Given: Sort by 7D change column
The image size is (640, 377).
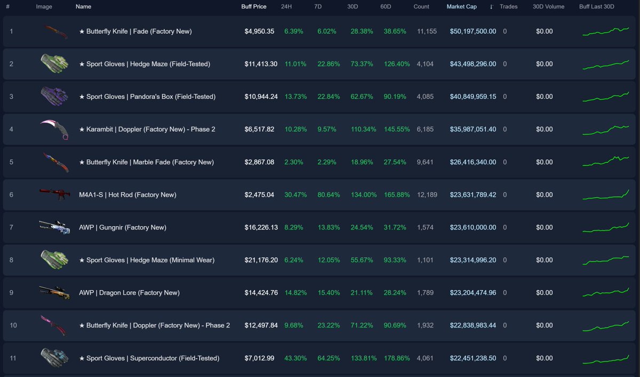Looking at the screenshot, I should 319,7.
